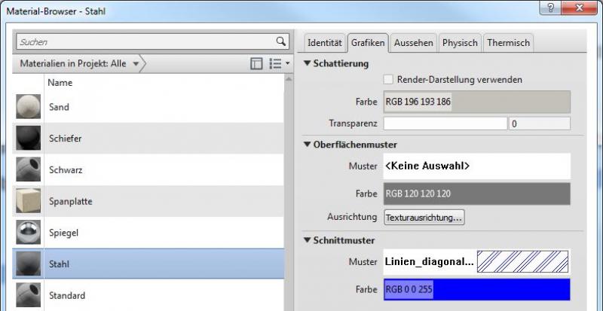
Task: Select the Sand material thumbnail
Action: point(29,107)
